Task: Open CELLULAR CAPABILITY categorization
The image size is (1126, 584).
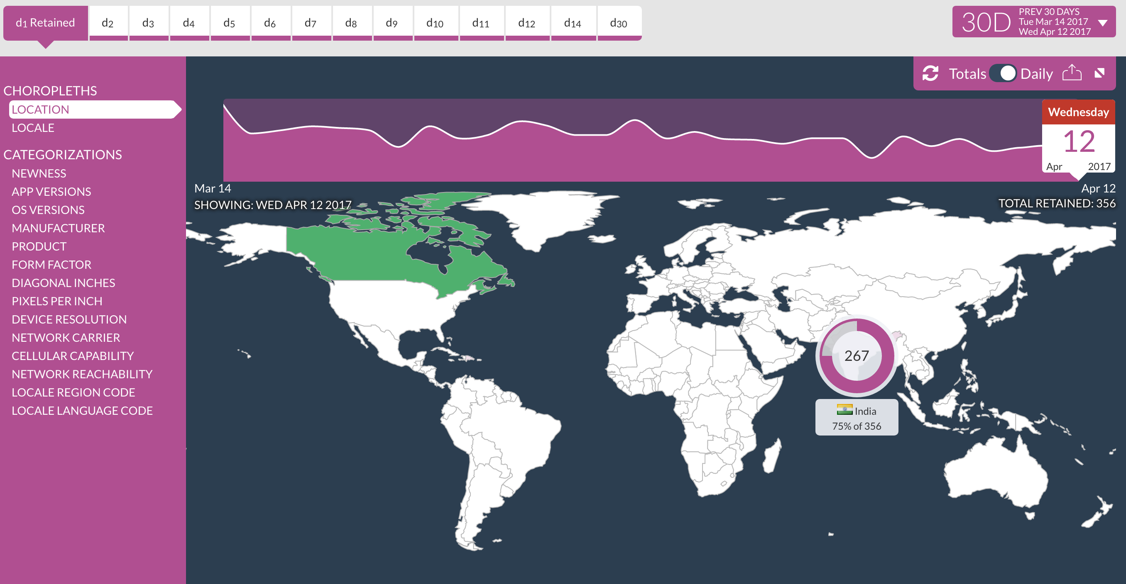Action: pyautogui.click(x=73, y=356)
